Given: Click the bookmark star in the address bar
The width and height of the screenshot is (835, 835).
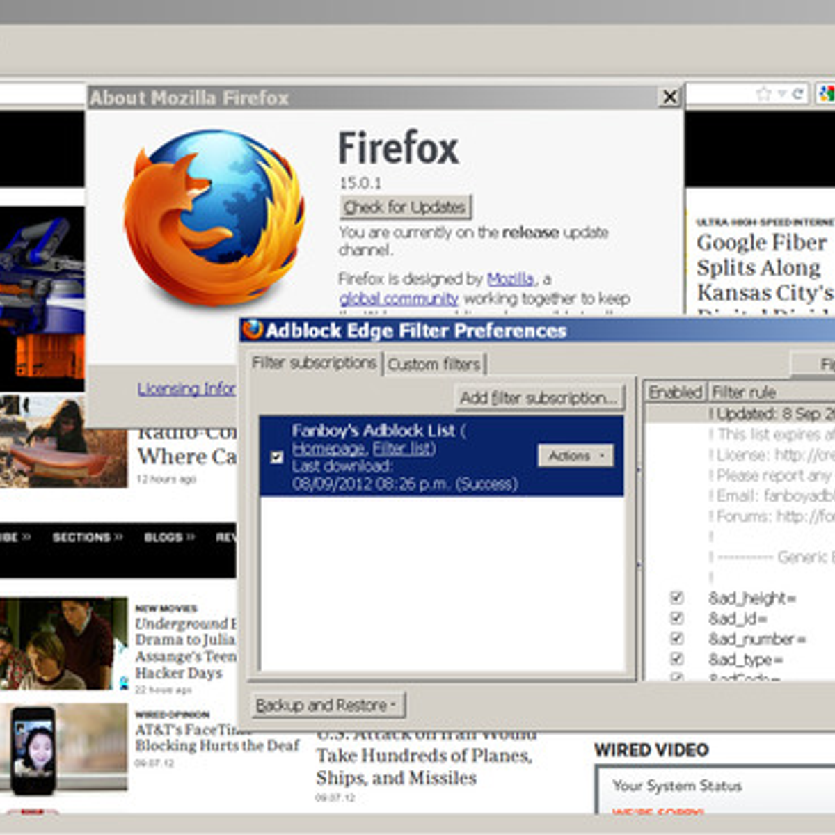Looking at the screenshot, I should click(763, 94).
